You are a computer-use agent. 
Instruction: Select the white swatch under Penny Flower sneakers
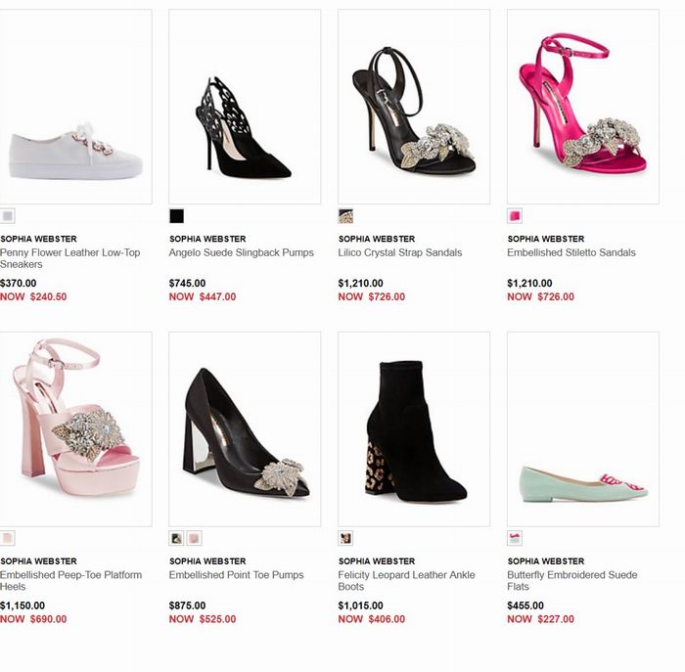(8, 216)
